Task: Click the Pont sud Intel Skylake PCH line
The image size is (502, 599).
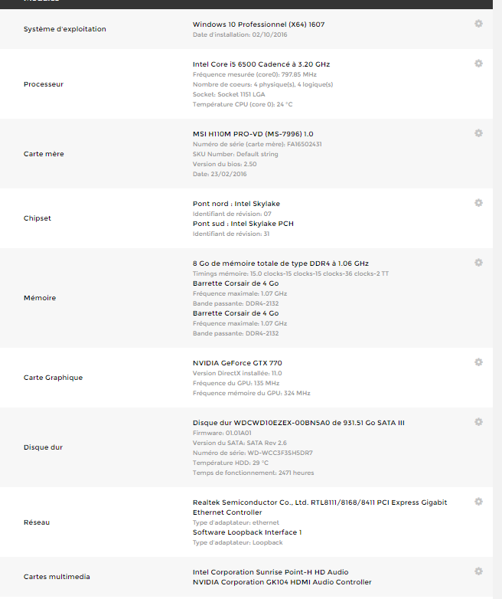Action: (x=243, y=224)
